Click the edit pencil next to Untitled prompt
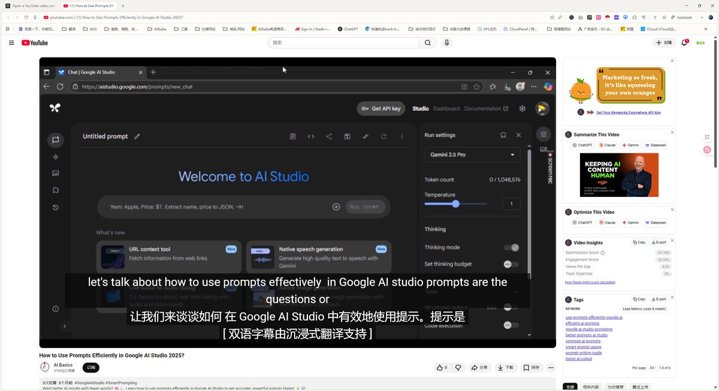This screenshot has width=719, height=391. click(137, 137)
